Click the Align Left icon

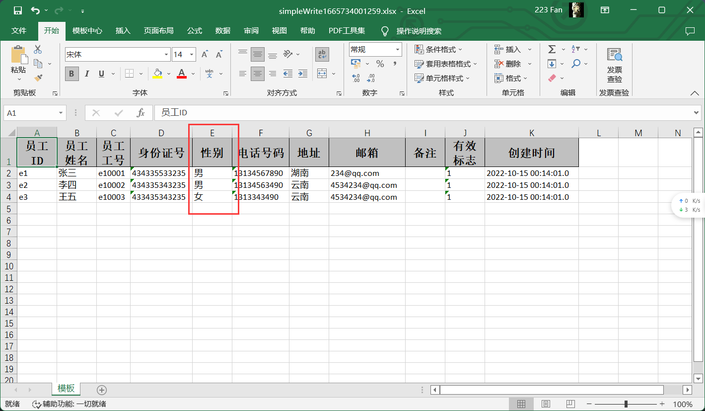[x=242, y=74]
